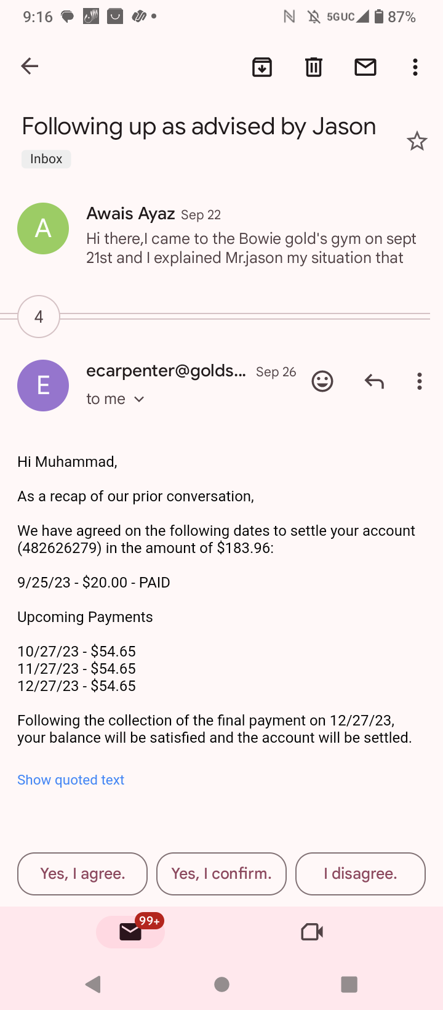This screenshot has width=443, height=1010.
Task: Tap the Inbox label chip
Action: [x=46, y=159]
